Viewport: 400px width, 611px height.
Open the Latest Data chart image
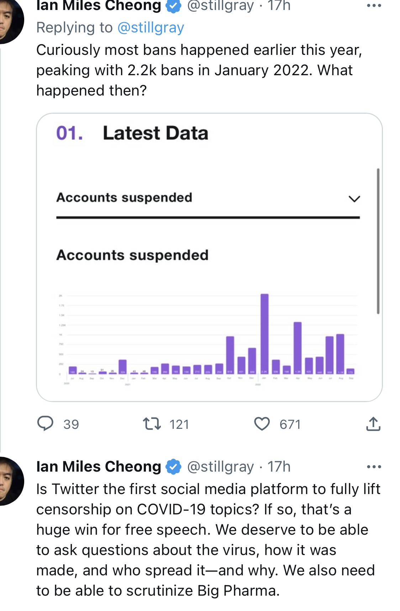tap(209, 257)
